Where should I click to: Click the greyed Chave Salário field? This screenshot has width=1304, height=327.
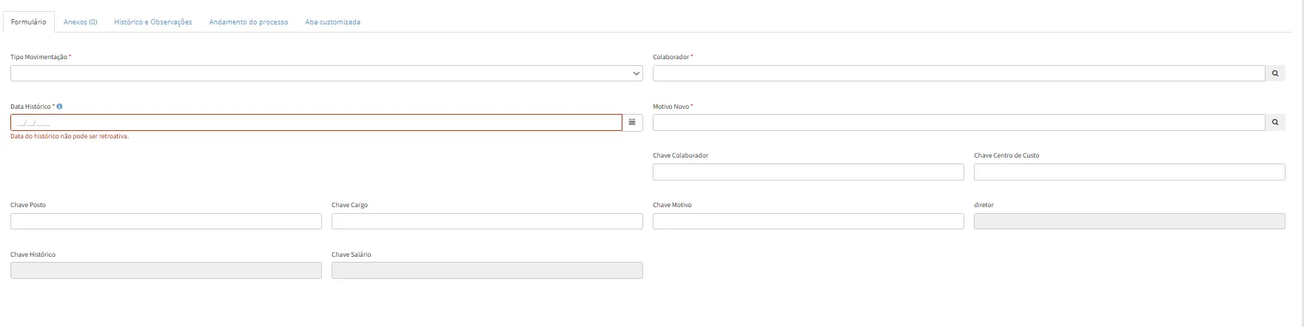[487, 271]
